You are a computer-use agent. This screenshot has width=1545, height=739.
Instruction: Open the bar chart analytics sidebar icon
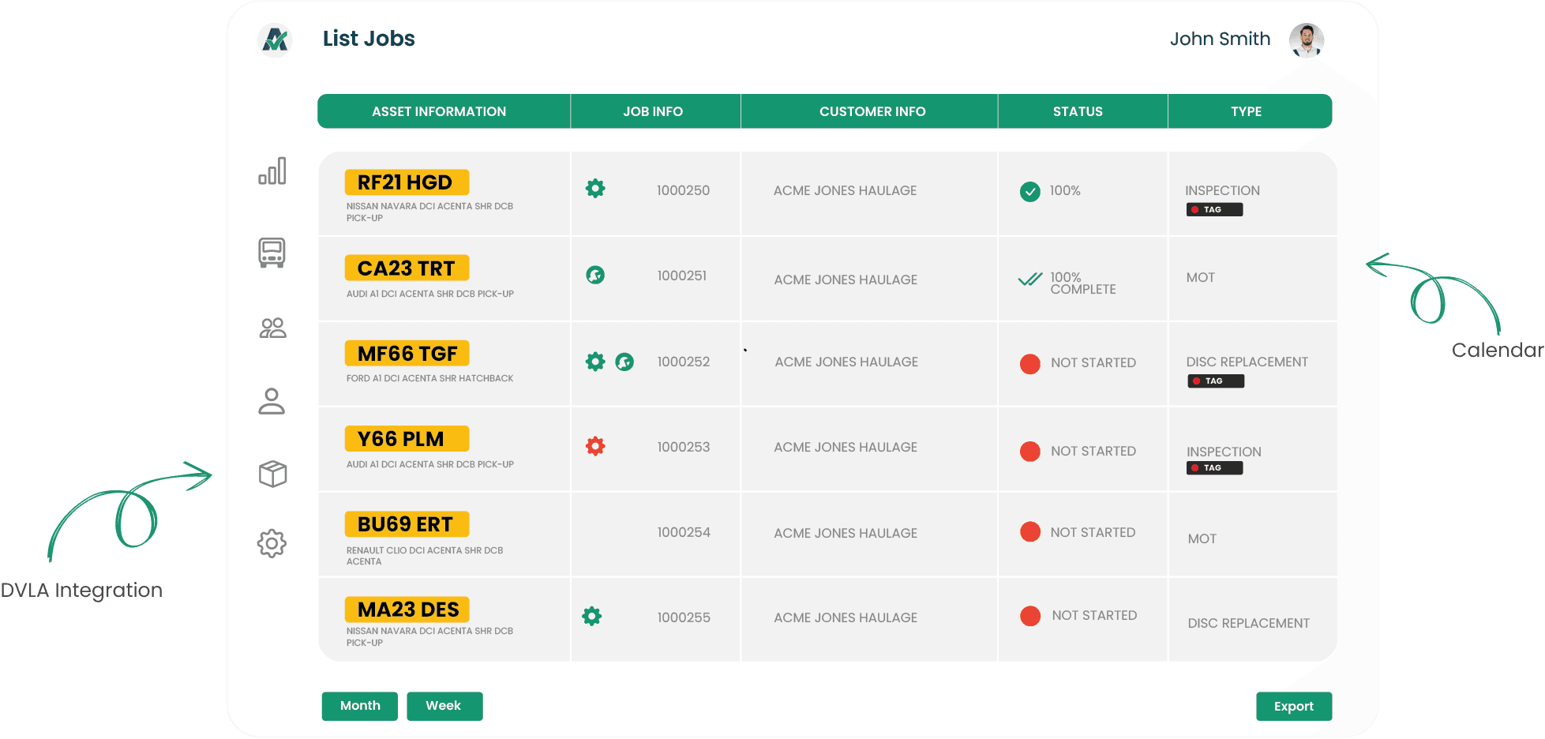click(272, 171)
